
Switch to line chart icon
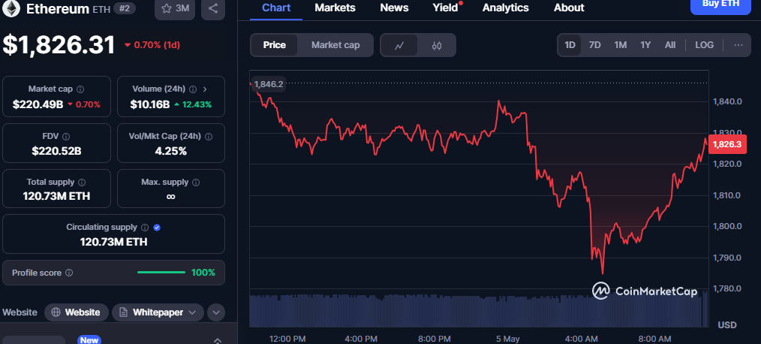tap(399, 46)
